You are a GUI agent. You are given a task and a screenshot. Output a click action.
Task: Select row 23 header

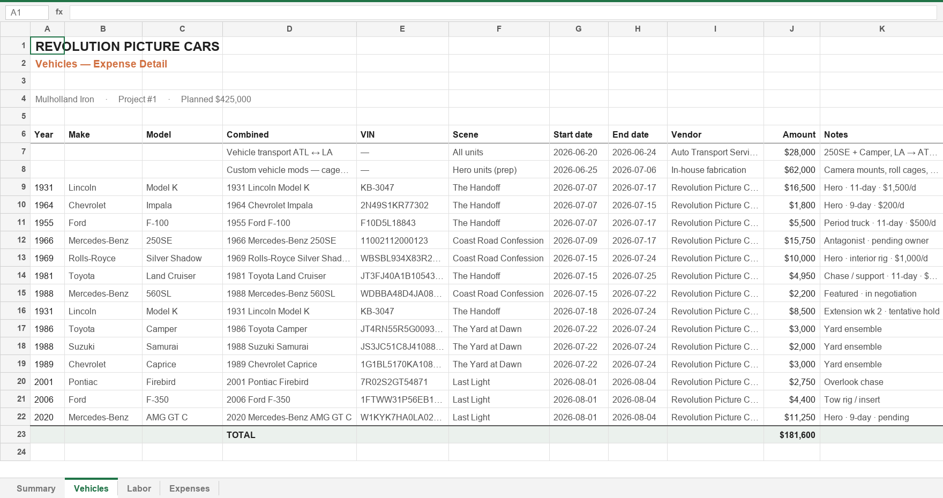point(15,435)
